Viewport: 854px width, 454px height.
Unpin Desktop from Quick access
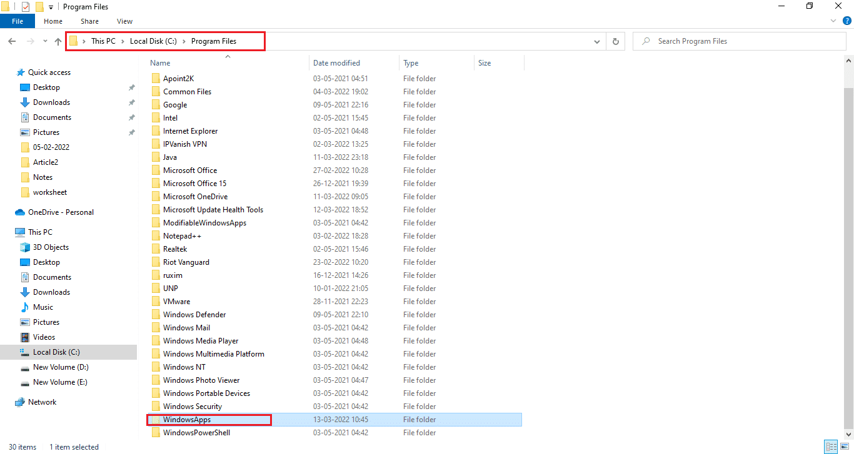click(x=131, y=87)
